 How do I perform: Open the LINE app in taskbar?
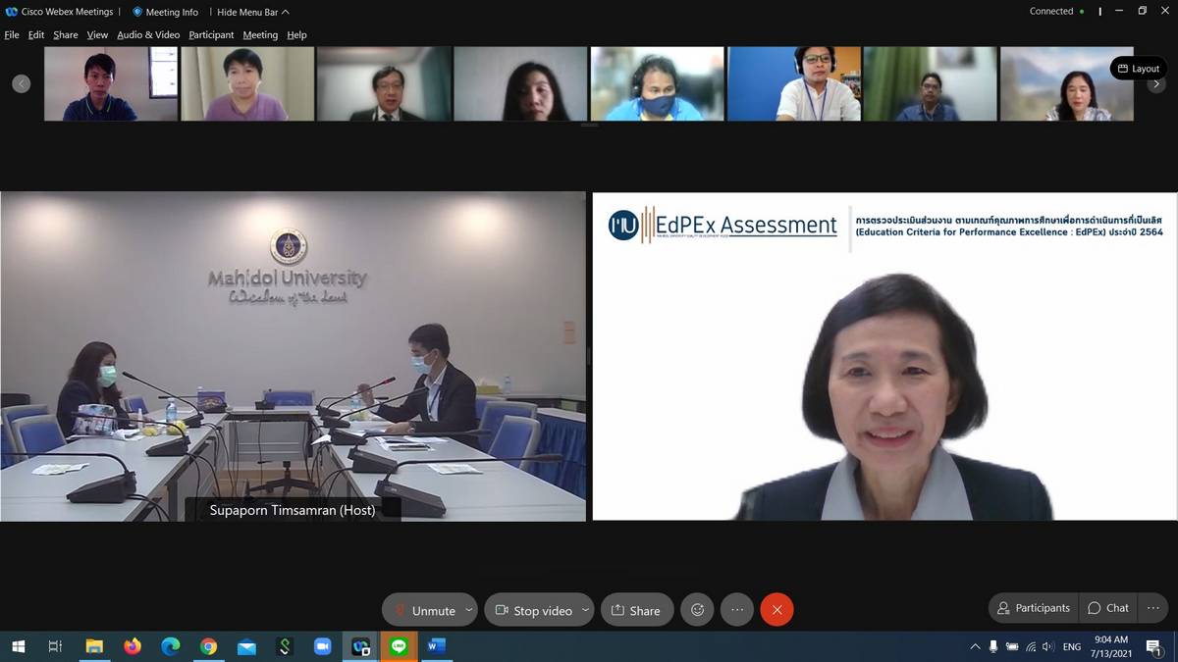[x=398, y=646]
